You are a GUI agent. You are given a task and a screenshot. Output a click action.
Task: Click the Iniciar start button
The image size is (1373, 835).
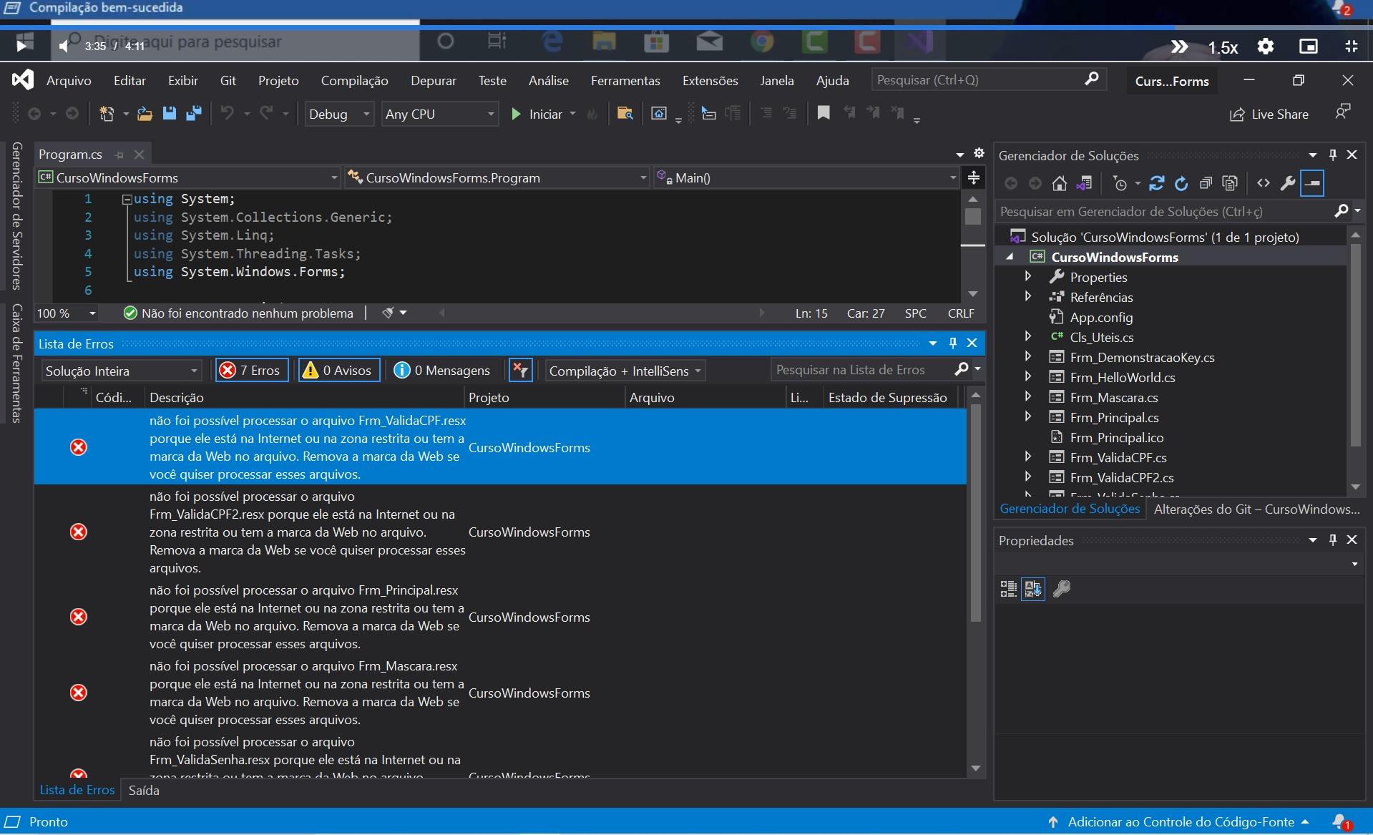537,114
